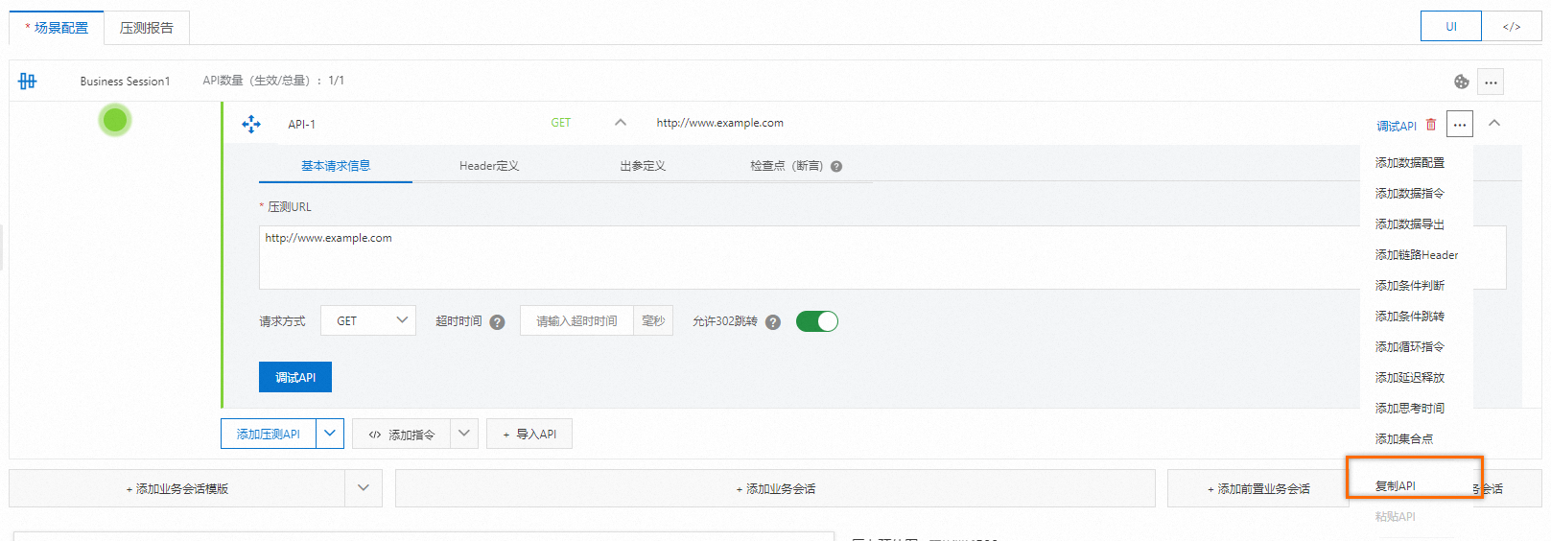
Task: Open dropdown arrow beside 添加指令
Action: 464,434
